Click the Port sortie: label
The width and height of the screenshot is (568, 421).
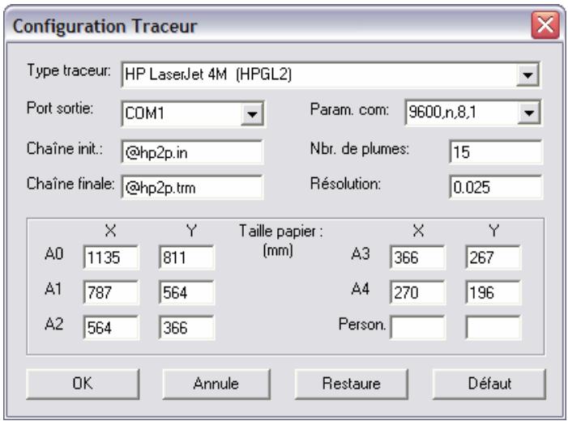(x=60, y=108)
